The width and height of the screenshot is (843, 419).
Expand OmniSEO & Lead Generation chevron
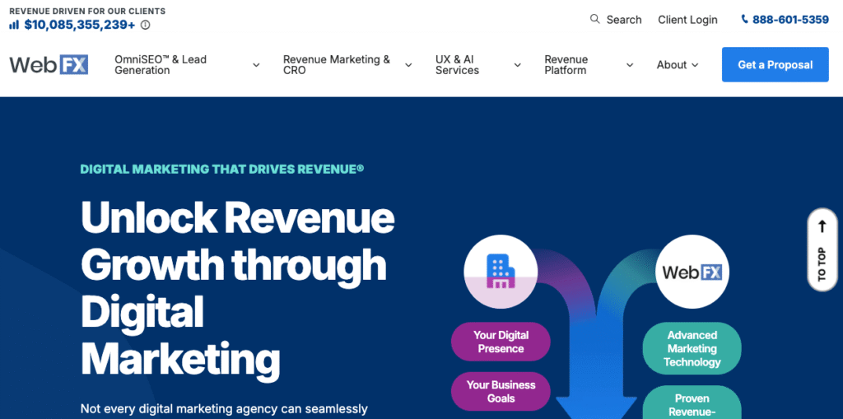(x=257, y=65)
